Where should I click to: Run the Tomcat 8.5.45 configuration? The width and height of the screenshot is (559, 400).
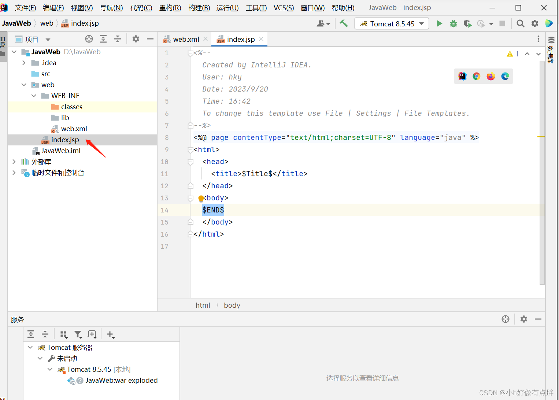pos(439,23)
